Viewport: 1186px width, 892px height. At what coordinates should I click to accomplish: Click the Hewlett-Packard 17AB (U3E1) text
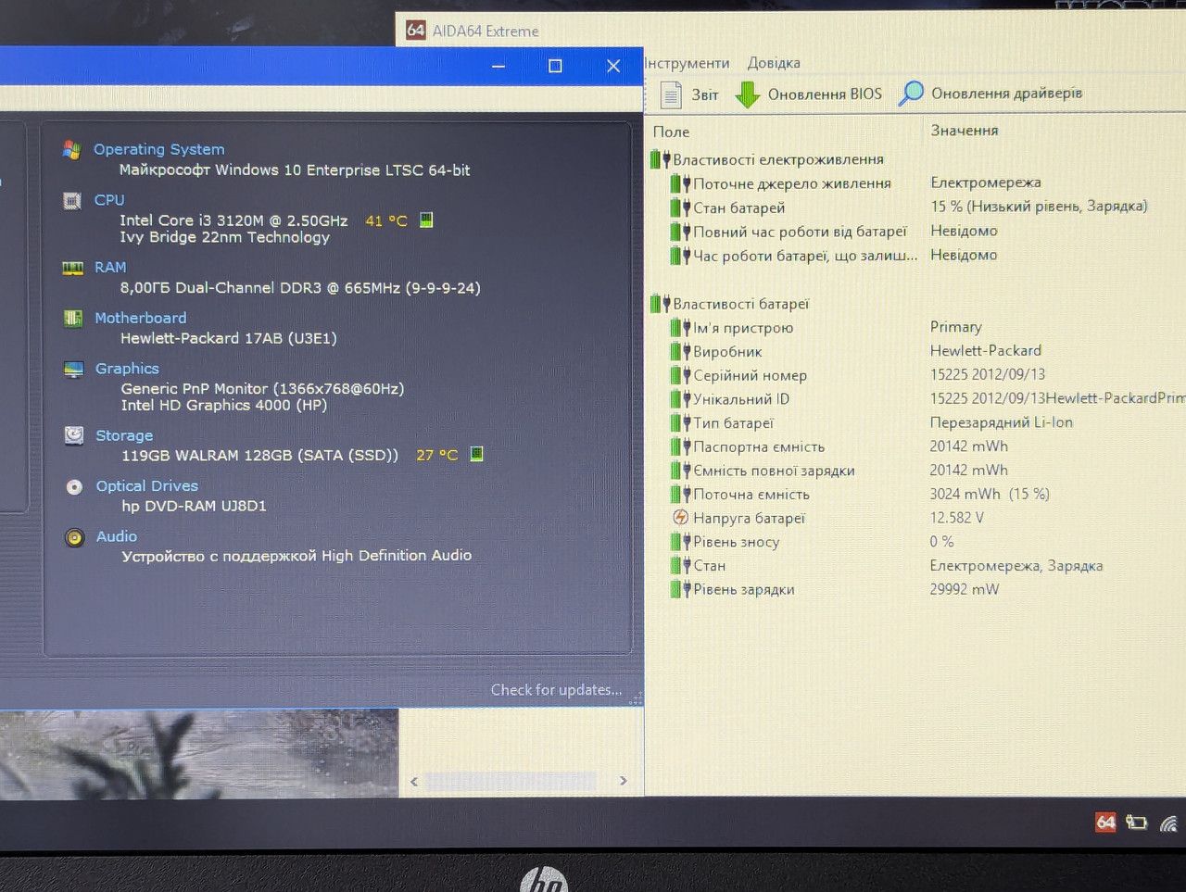tap(229, 338)
